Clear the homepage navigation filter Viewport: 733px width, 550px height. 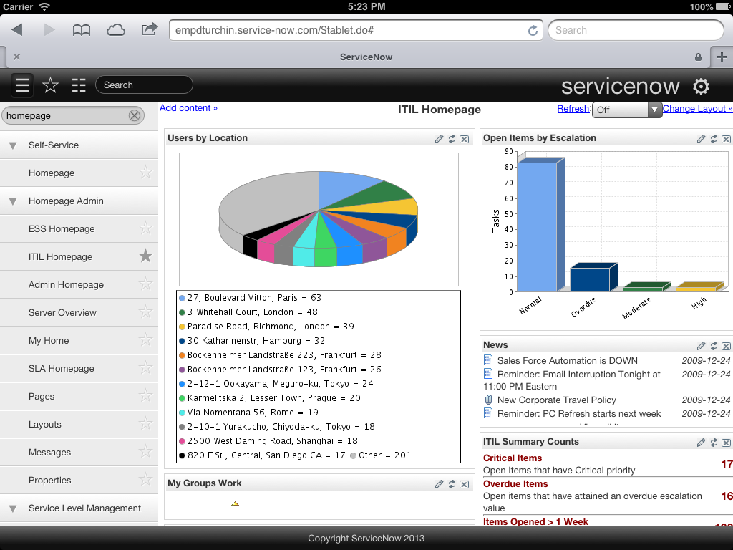click(134, 115)
